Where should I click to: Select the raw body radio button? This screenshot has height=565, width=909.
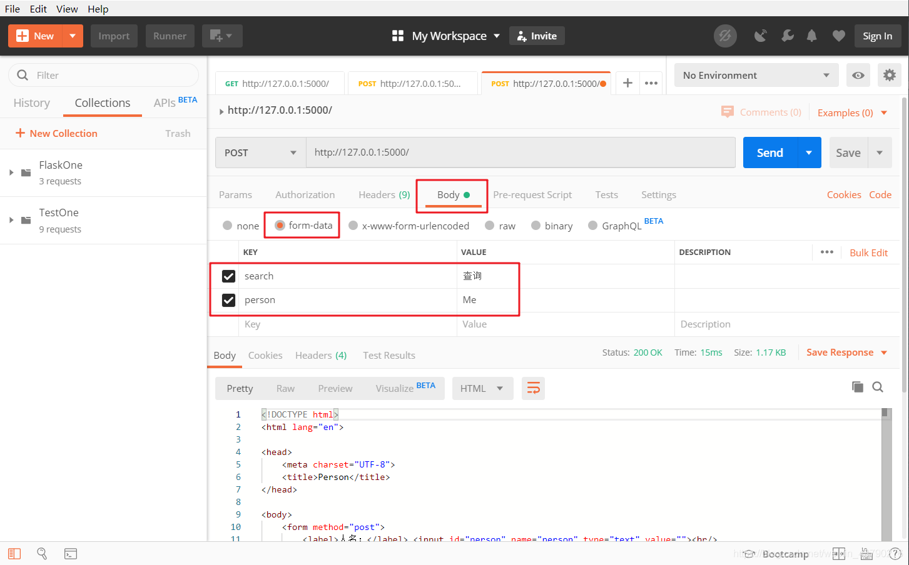[x=490, y=226]
